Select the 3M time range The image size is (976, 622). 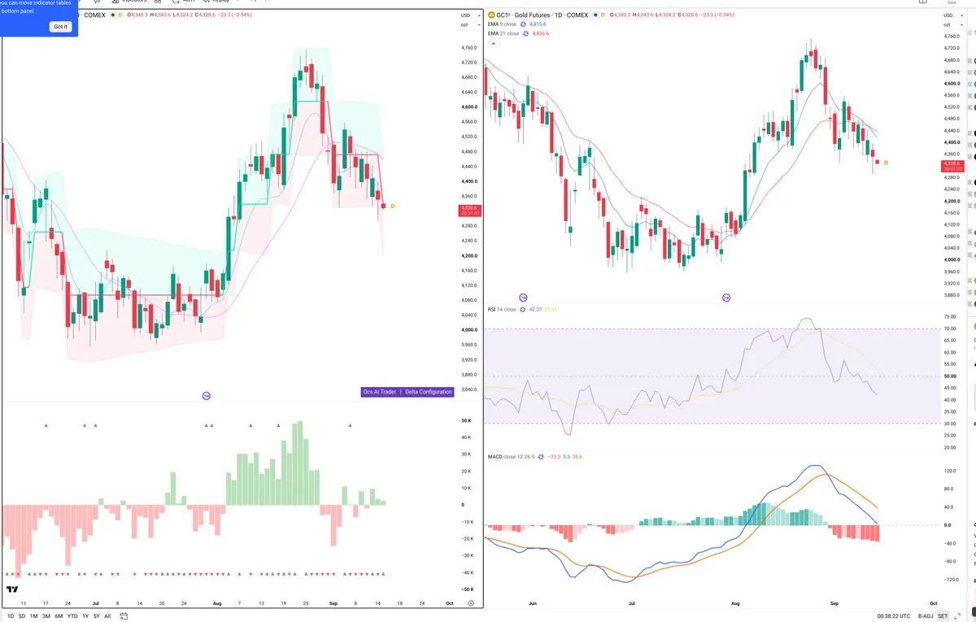coord(46,616)
